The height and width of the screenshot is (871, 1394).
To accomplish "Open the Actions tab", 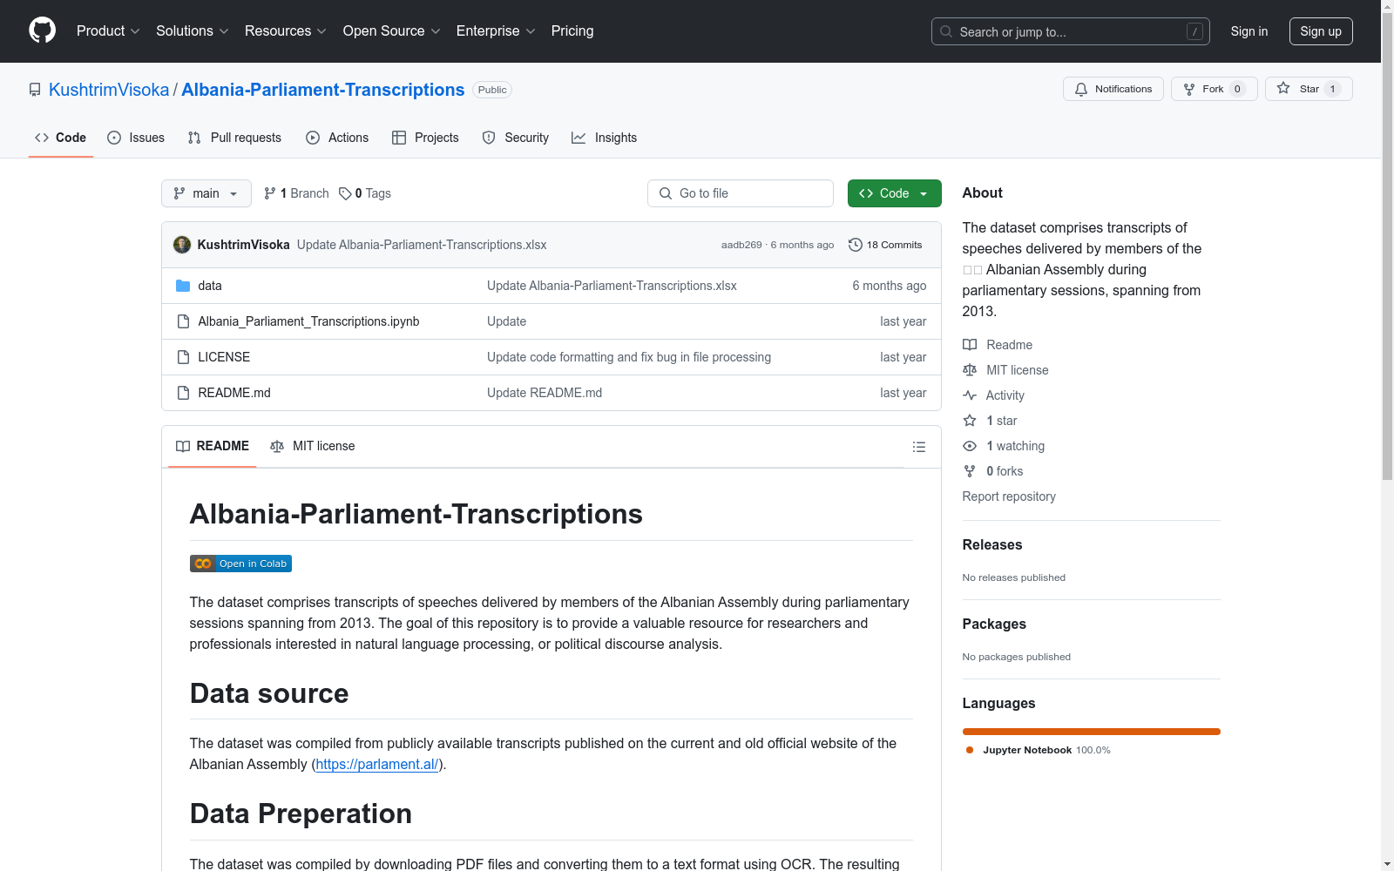I will point(337,138).
